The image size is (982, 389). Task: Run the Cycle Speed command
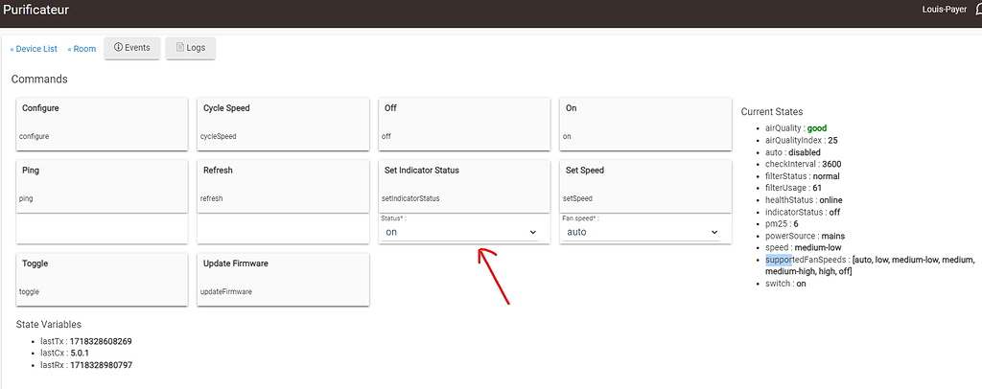point(283,124)
